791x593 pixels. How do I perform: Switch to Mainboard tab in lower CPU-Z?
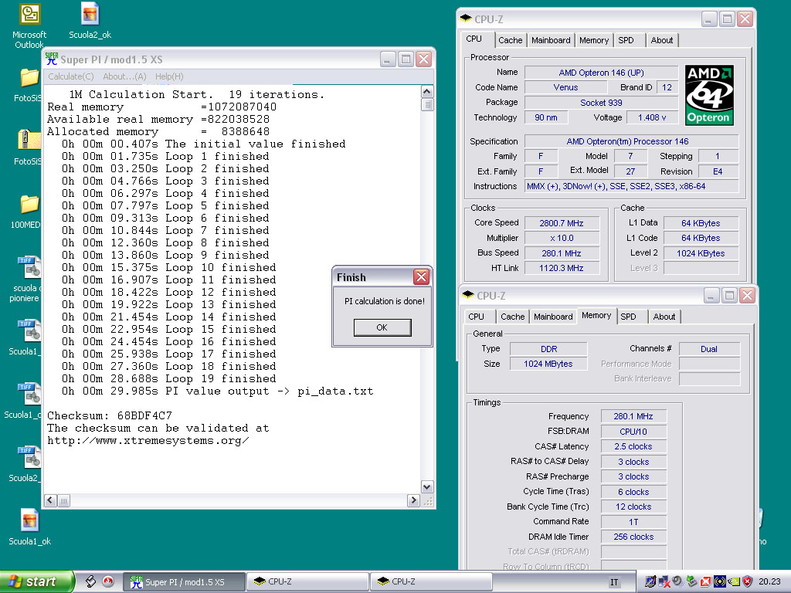553,317
